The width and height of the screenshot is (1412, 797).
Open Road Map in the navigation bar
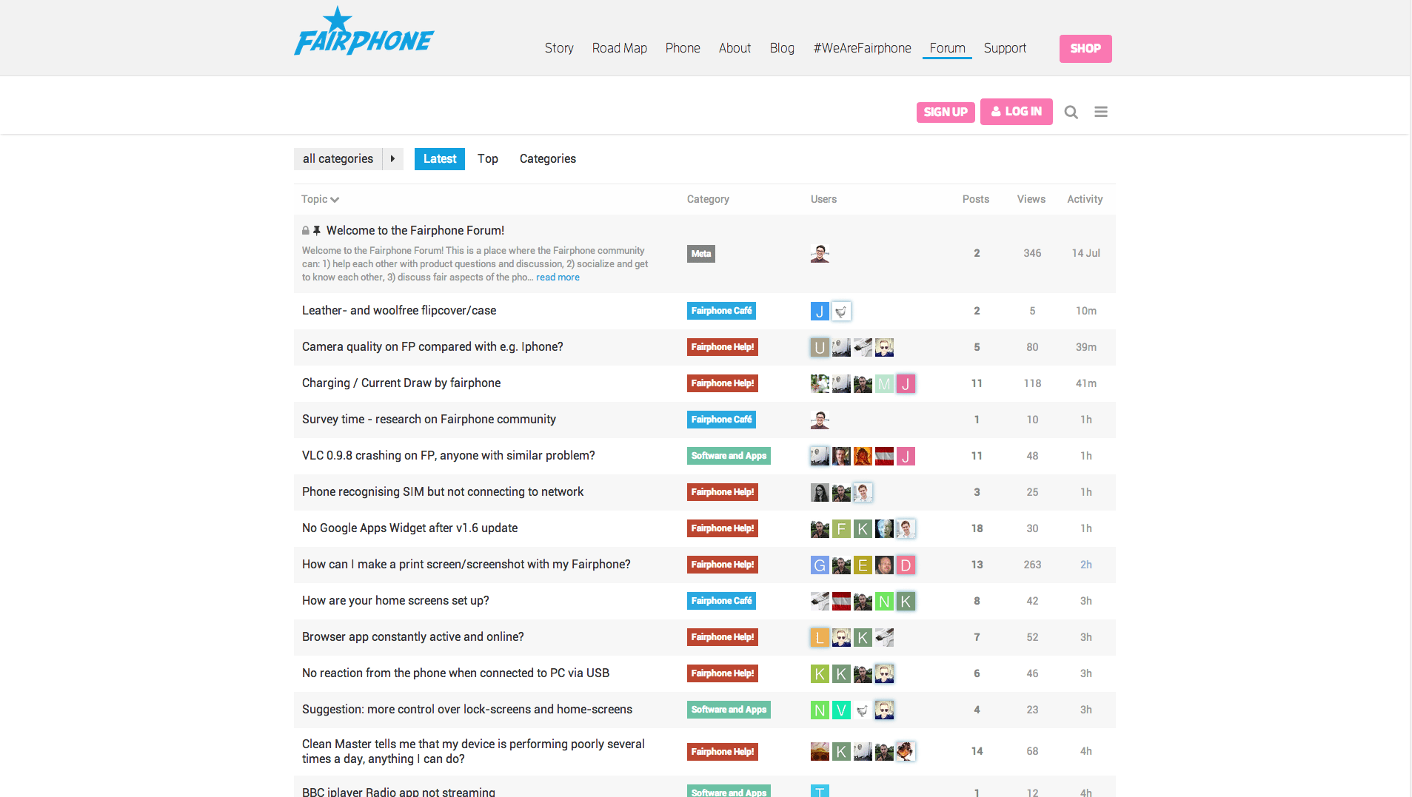(x=620, y=48)
